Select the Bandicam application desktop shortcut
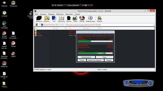The height and width of the screenshot is (91, 163). pos(4,64)
